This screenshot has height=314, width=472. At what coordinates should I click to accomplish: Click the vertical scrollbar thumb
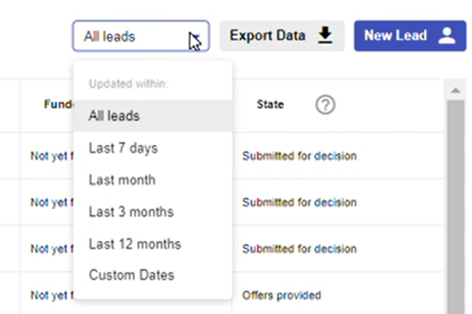456,207
